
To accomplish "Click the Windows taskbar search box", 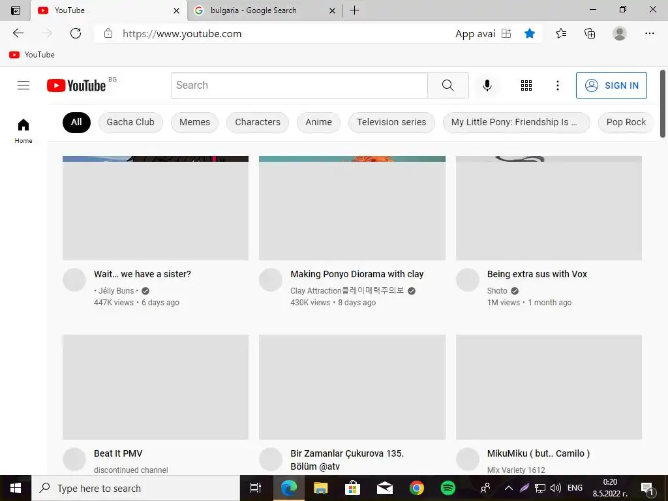I will point(136,488).
